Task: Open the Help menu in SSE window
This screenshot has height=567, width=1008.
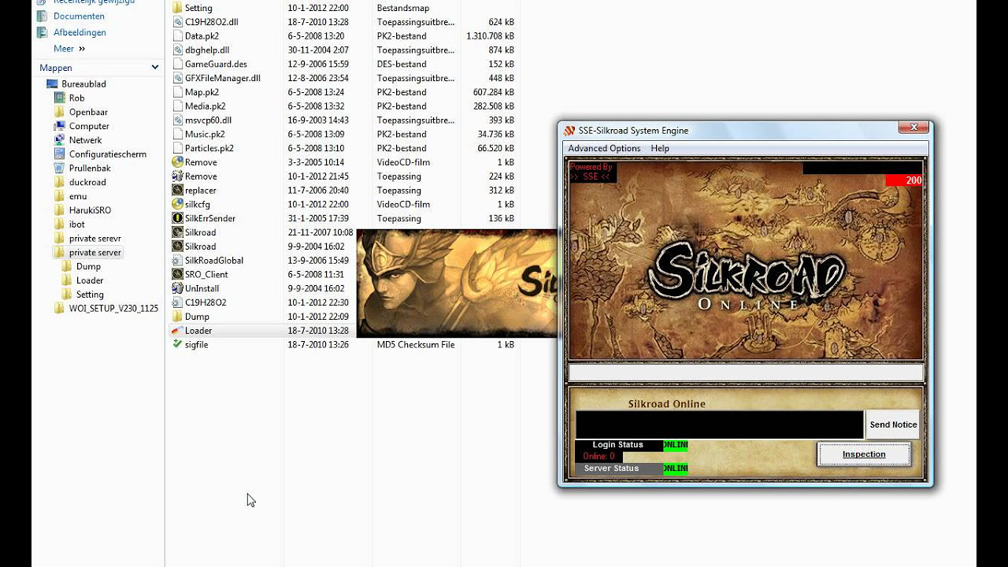Action: [660, 148]
